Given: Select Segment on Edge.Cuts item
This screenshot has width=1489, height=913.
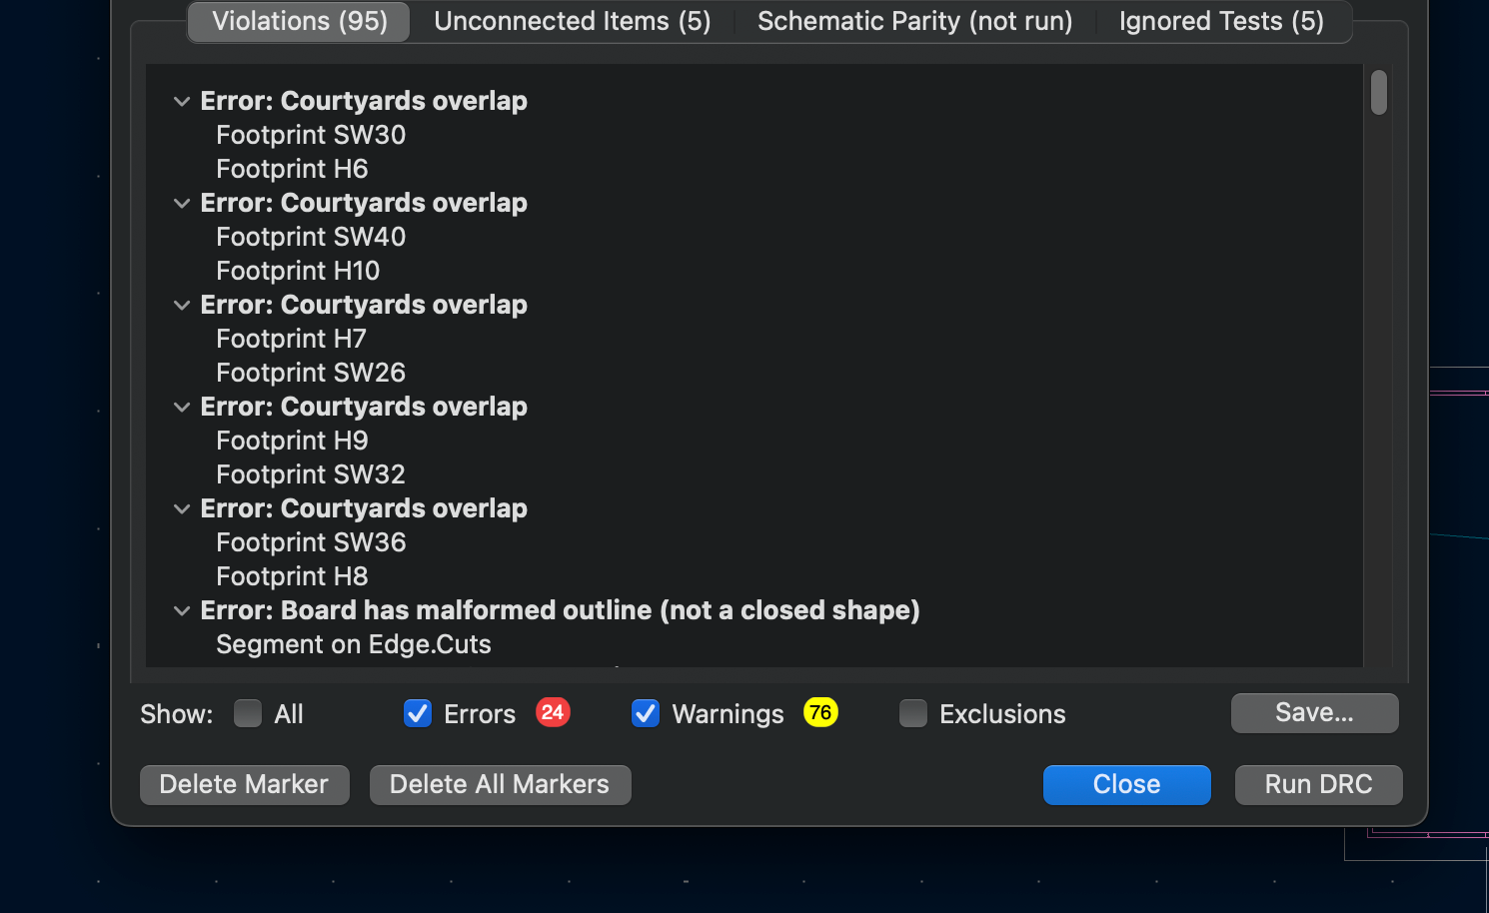Looking at the screenshot, I should (x=354, y=644).
